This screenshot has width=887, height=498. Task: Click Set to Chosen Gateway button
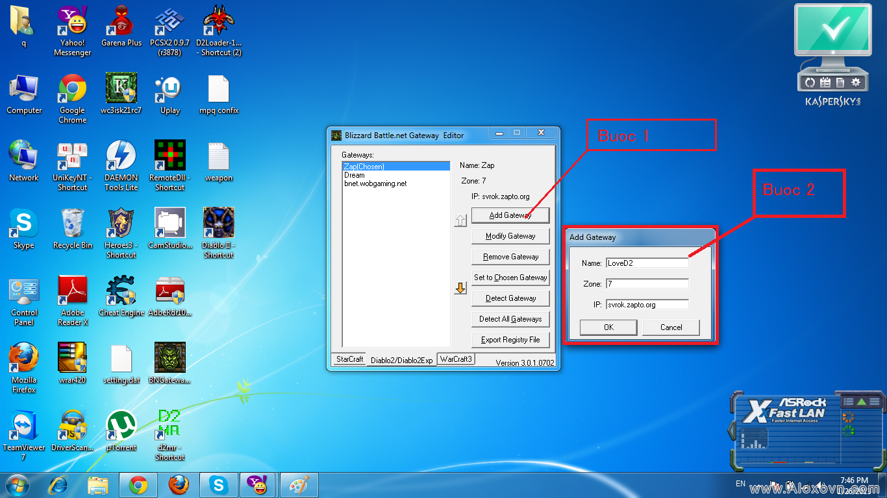coord(510,278)
